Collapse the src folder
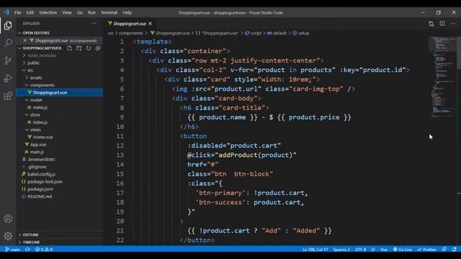This screenshot has width=461, height=259. [30, 71]
